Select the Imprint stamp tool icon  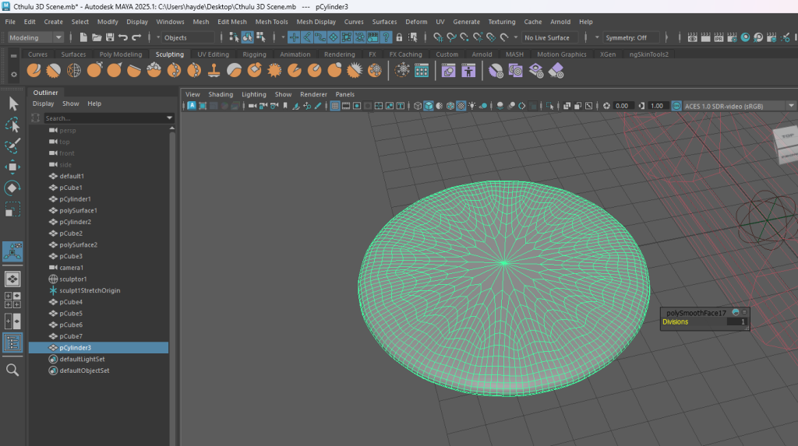214,70
